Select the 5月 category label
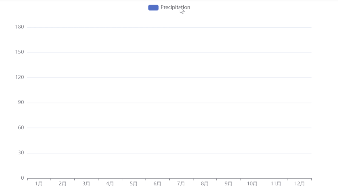Viewport: 338px width, 190px height. tap(134, 184)
